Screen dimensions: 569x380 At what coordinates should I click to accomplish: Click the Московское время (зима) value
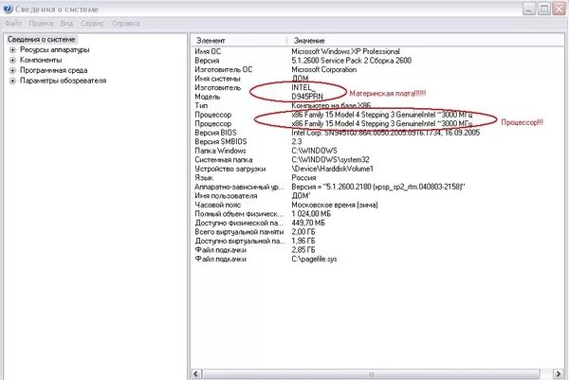(335, 205)
